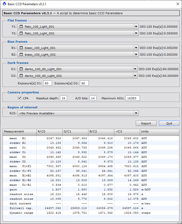Image resolution: width=182 pixels, height=224 pixels.
Task: Expand the B1 bias frame dropdown
Action: 78,48
